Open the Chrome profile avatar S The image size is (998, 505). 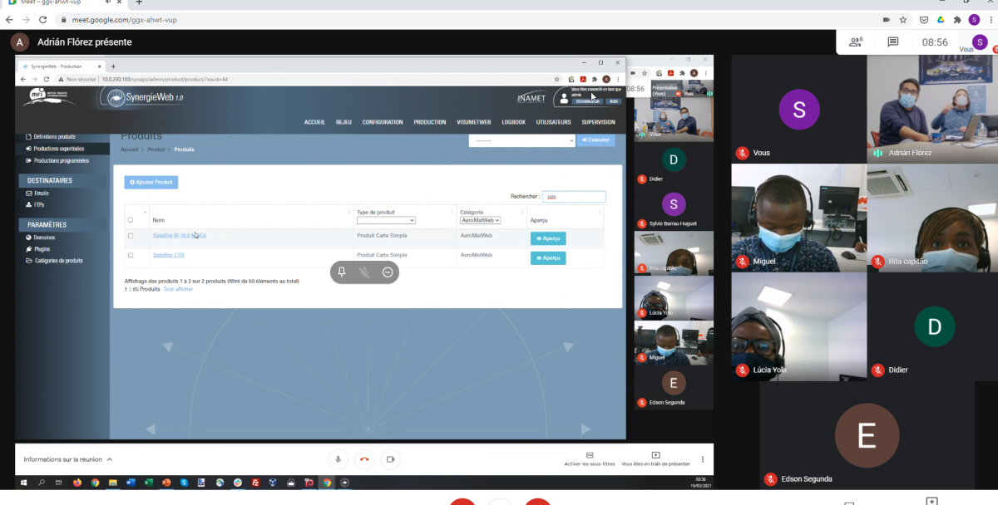coord(974,19)
